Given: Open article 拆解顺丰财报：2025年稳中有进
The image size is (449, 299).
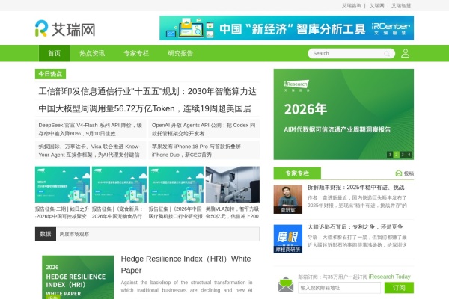Looking at the screenshot, I should [356, 188].
